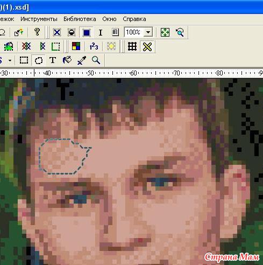
Task: Select the magnifying glass zoom tool
Action: (96, 60)
